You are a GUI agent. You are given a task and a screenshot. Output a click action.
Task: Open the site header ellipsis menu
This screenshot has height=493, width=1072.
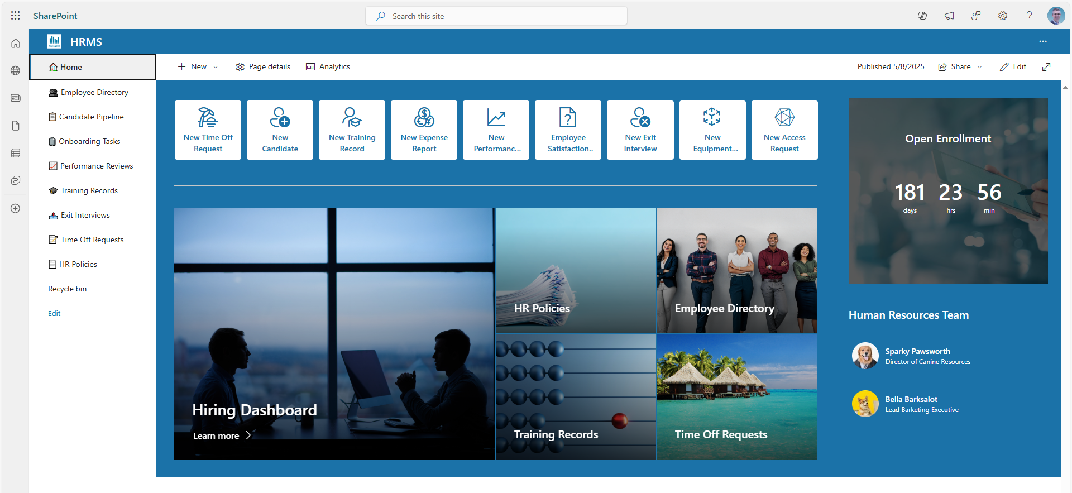(x=1043, y=41)
